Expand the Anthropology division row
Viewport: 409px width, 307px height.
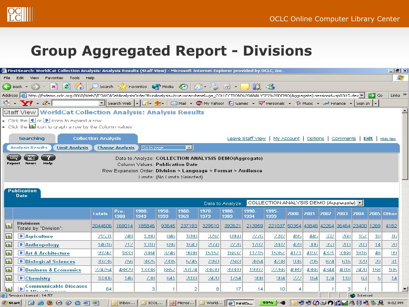click(21, 245)
